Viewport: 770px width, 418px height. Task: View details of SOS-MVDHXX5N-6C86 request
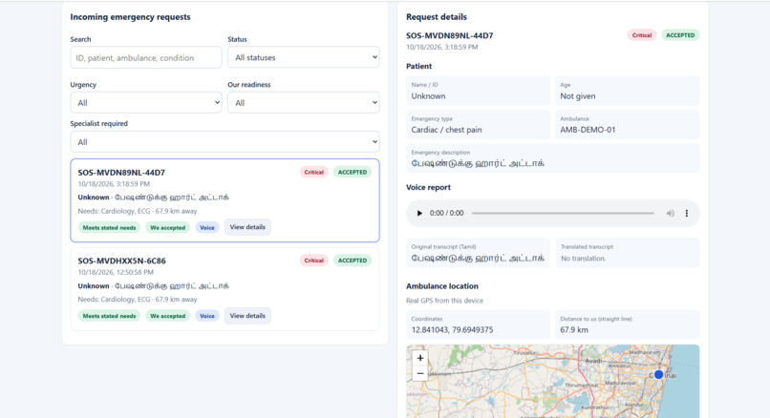point(247,316)
